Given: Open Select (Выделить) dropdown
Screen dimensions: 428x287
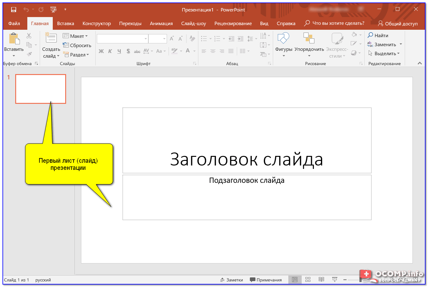Looking at the screenshot, I should click(x=384, y=53).
